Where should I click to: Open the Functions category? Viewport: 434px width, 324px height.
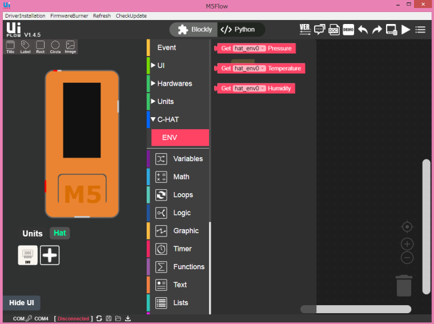point(178,267)
